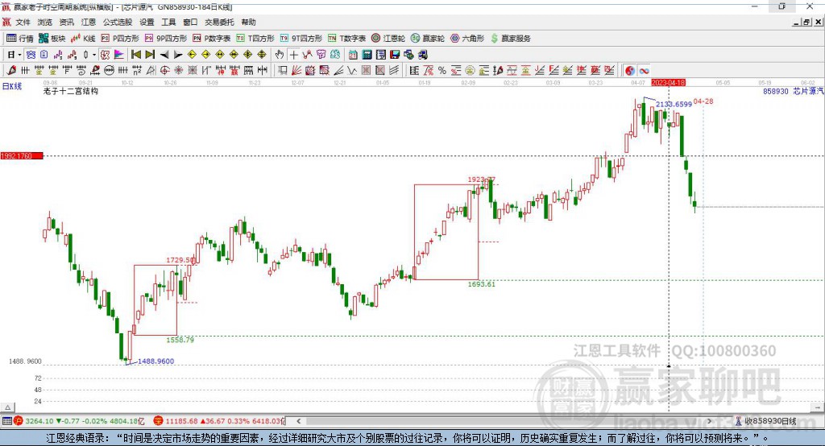The image size is (825, 446).
Task: Click the 1558.79 green price label
Action: [180, 340]
